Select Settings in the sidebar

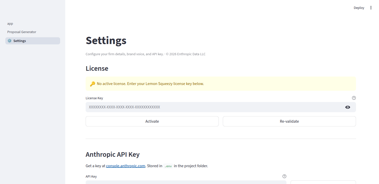click(x=33, y=41)
